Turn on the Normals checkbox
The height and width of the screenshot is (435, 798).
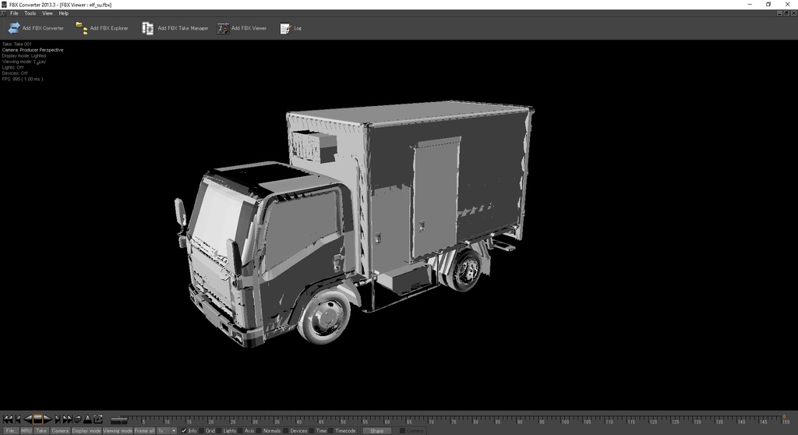click(x=259, y=430)
